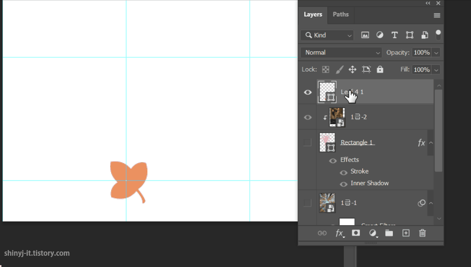471x267 pixels.
Task: Click fx badge on Rectangle 1 layer
Action: pos(422,142)
